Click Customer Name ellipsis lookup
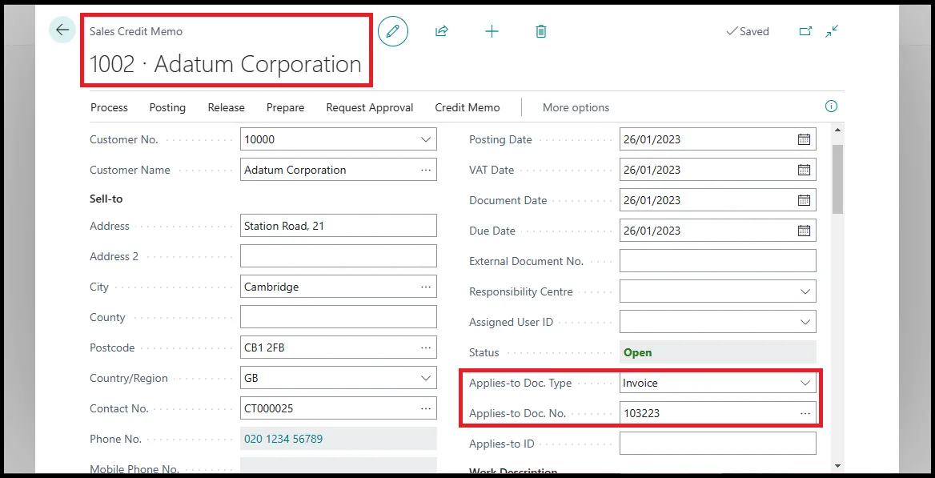Viewport: 935px width, 478px height. point(425,170)
